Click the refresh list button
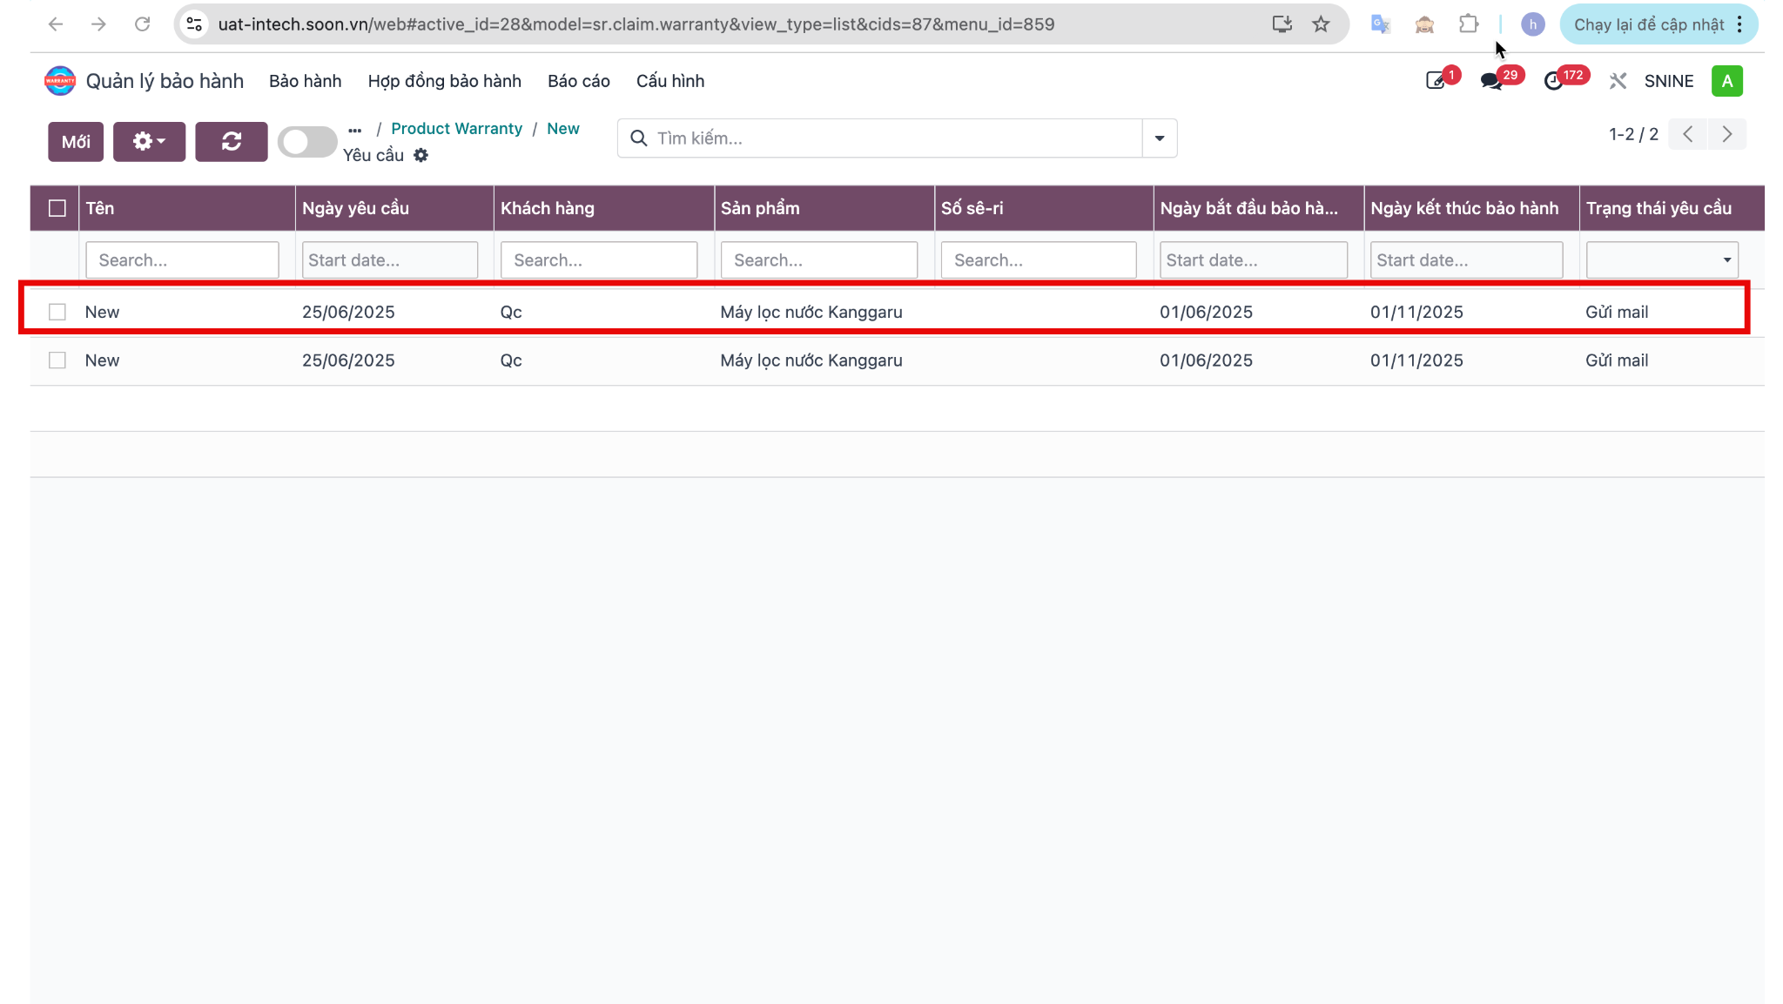The height and width of the screenshot is (1004, 1783). click(231, 141)
